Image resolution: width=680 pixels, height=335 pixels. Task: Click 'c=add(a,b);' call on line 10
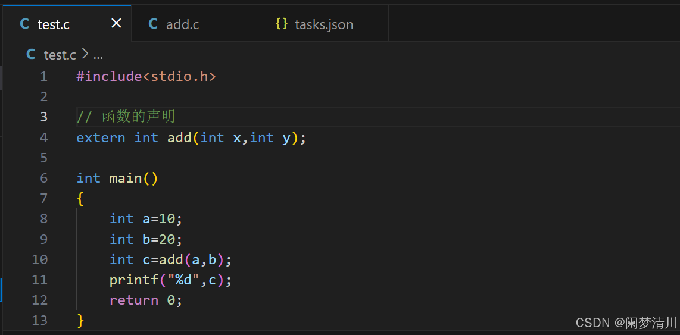(188, 259)
